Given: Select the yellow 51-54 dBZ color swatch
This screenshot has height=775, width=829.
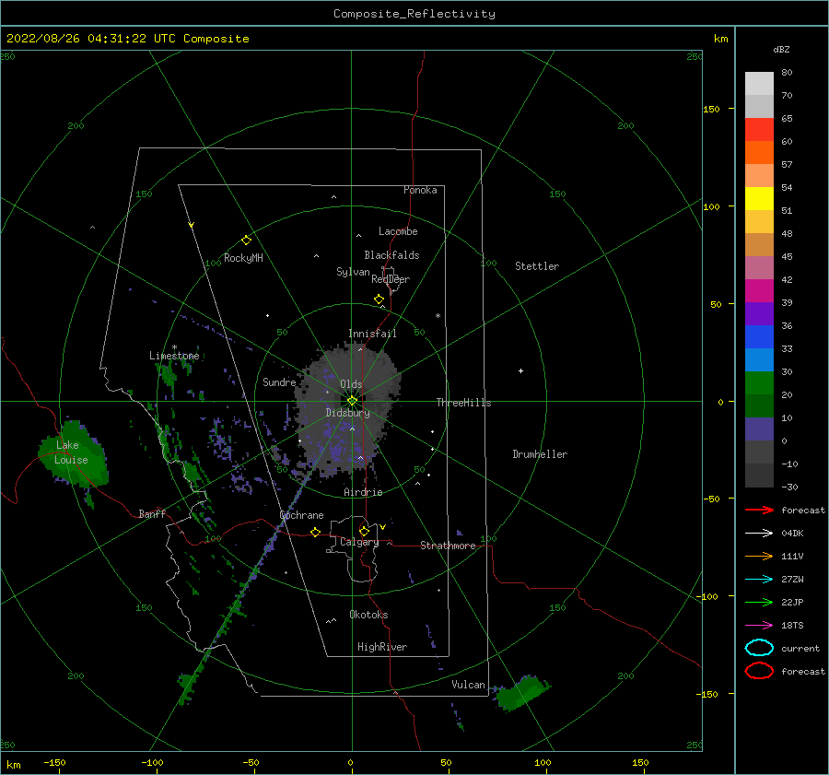Looking at the screenshot, I should point(759,199).
